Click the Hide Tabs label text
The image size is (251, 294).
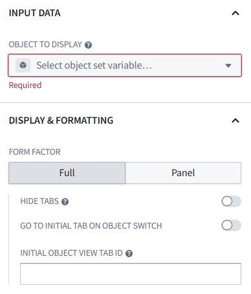pyautogui.click(x=39, y=201)
